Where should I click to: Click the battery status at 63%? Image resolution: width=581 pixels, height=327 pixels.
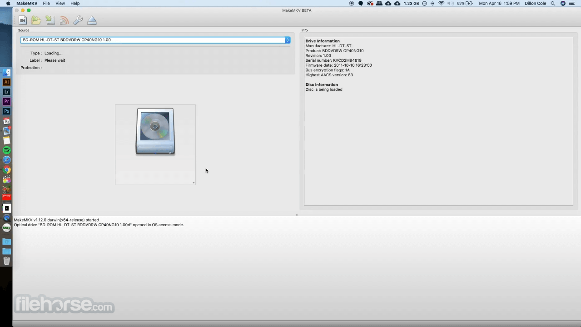465,3
